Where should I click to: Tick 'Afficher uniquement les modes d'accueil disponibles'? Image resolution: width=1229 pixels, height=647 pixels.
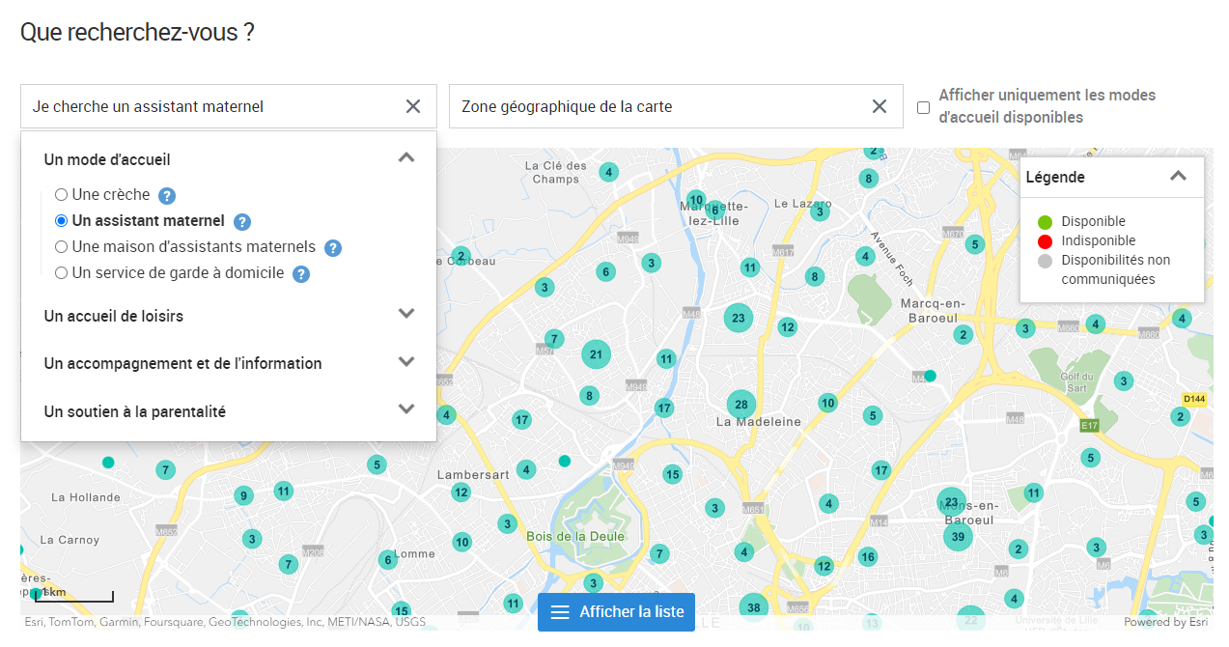coord(924,107)
